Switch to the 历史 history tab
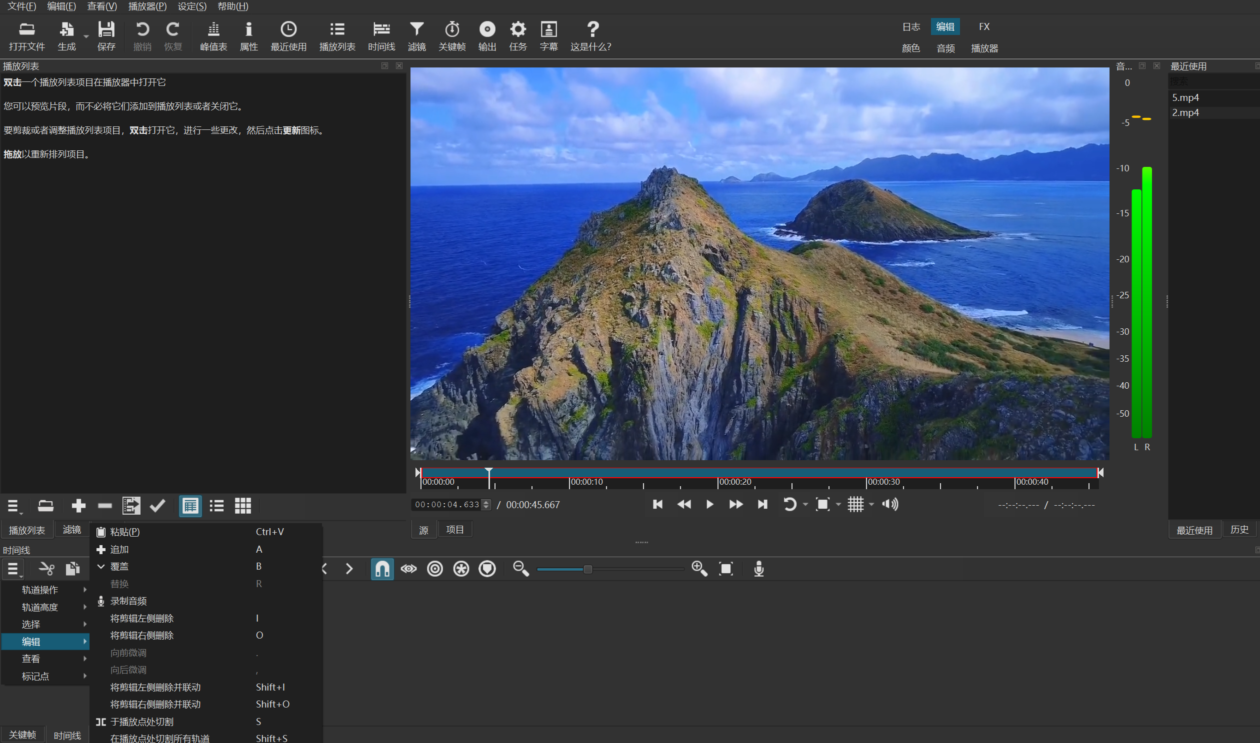Screen dimensions: 1260x743 [x=1239, y=530]
